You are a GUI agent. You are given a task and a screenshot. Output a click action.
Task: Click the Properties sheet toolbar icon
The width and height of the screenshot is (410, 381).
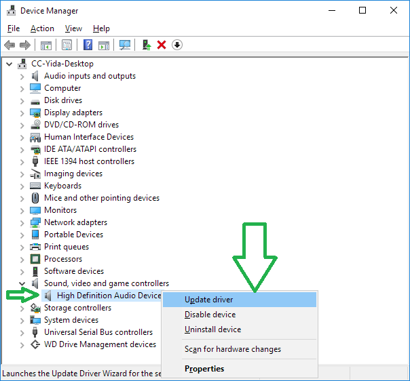tap(67, 45)
